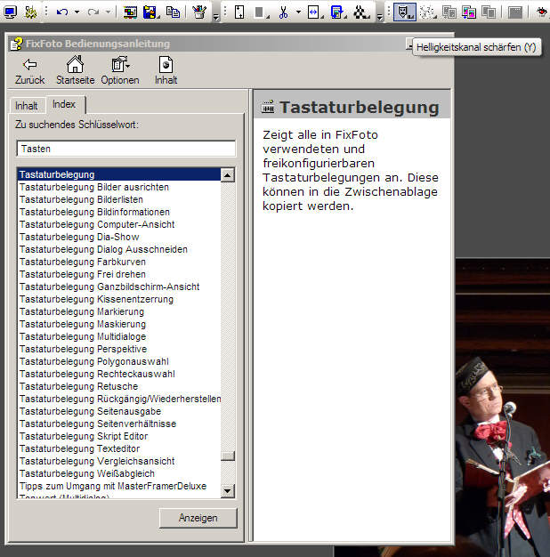Click the dark gray panel toolbar icon
This screenshot has height=557, width=550.
point(515,12)
